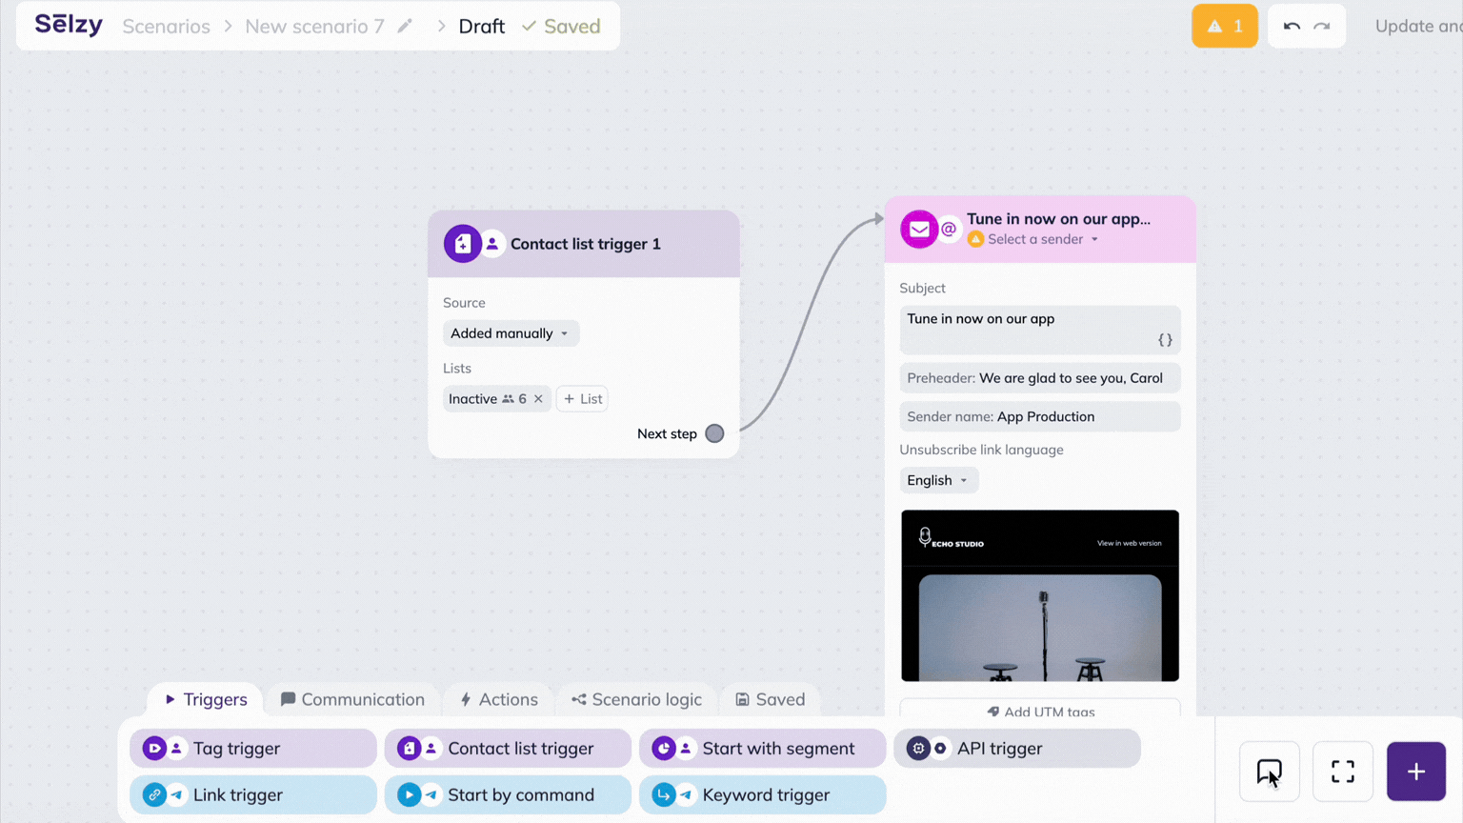1463x823 pixels.
Task: Click the Tag trigger icon
Action: click(153, 749)
